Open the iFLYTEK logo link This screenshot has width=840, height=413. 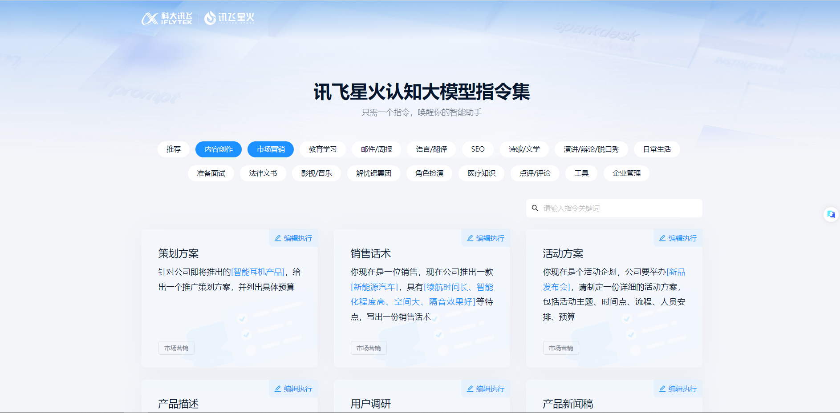(167, 18)
